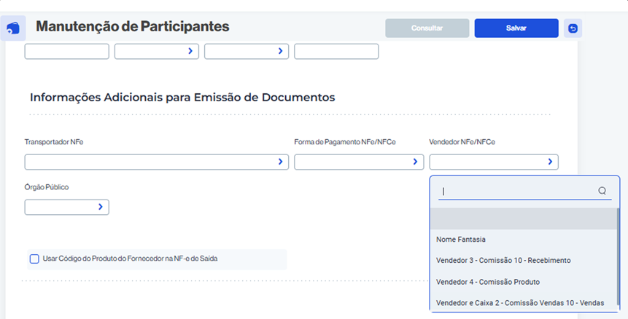628x319 pixels.
Task: Expand the Órgão Público dropdown arrow
Action: (x=101, y=207)
